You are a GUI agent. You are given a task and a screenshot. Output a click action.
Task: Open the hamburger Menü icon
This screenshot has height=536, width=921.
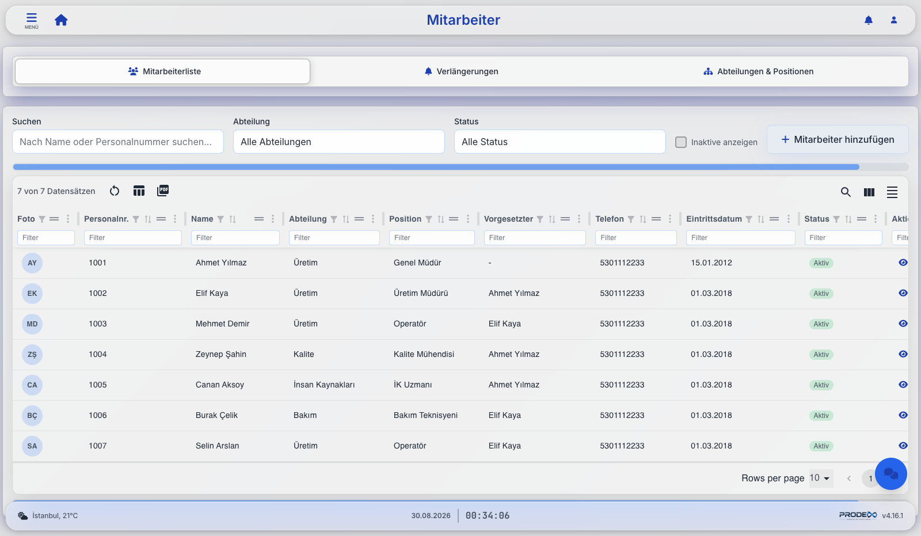click(32, 20)
